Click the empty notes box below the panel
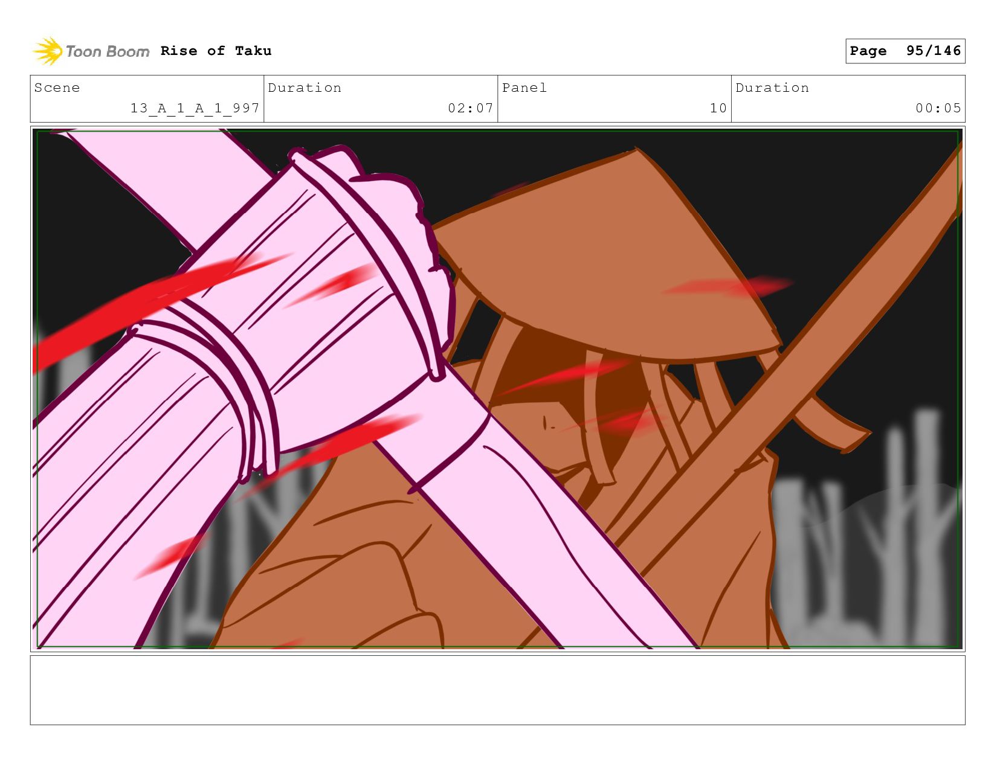The image size is (997, 770). (x=497, y=690)
